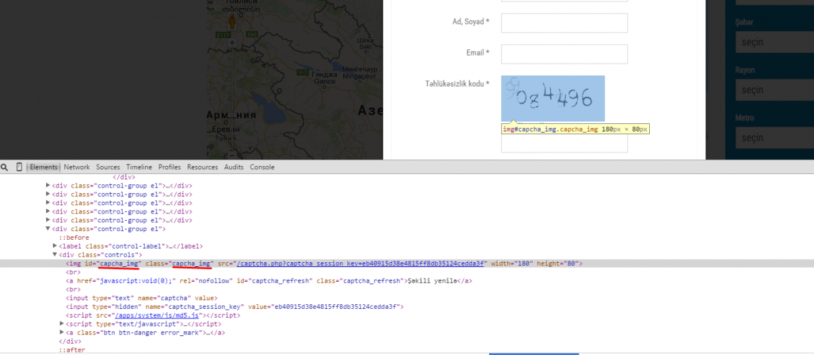Click the Email input field
This screenshot has width=814, height=355.
click(564, 54)
